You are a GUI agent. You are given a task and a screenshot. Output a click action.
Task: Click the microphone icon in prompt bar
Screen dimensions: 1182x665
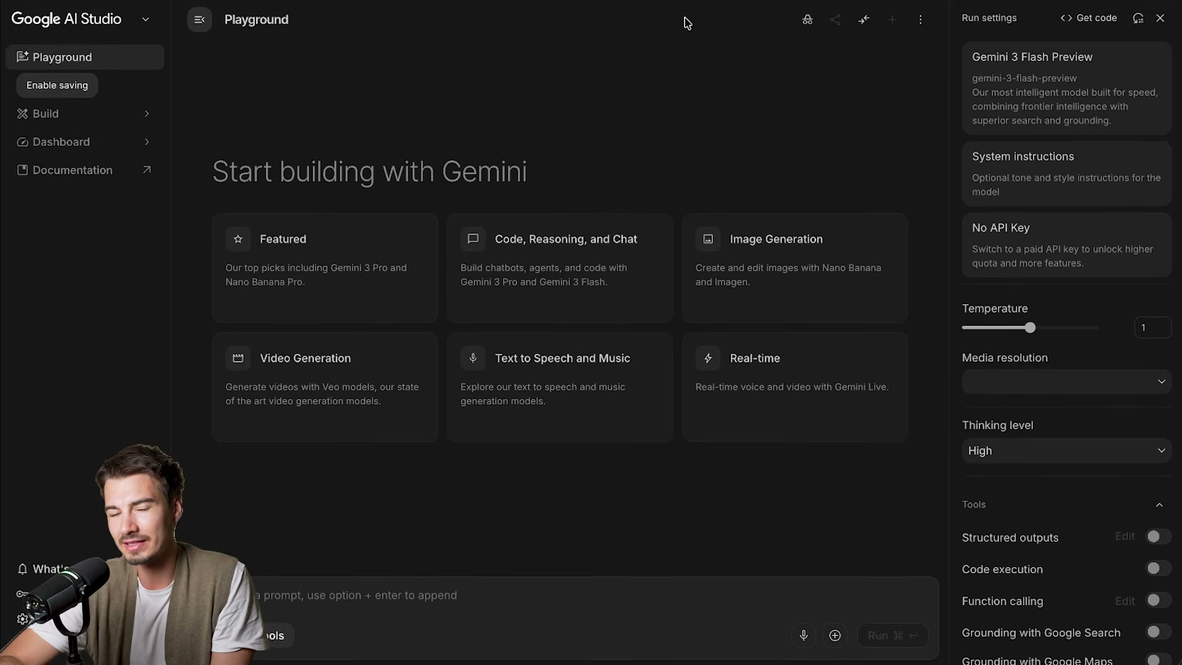[803, 635]
